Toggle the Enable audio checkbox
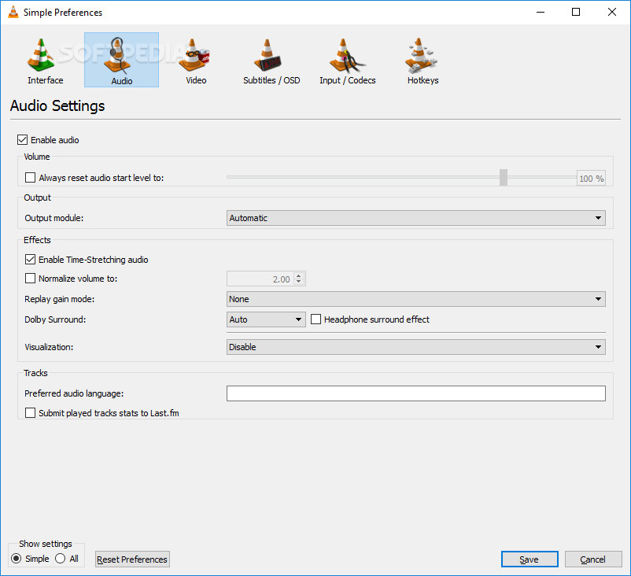The height and width of the screenshot is (576, 631). [23, 140]
